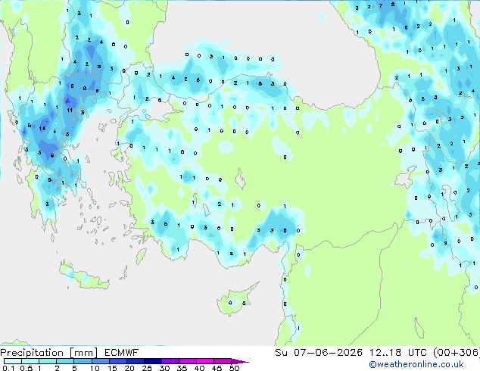The image size is (480, 371).
Task: Click the Crete island on the map
Action: [83, 276]
